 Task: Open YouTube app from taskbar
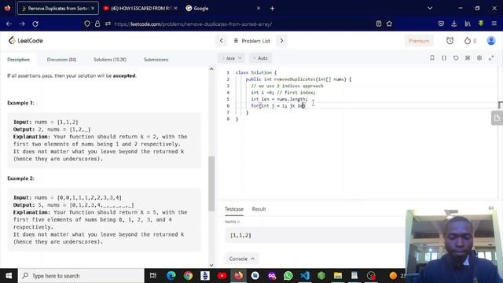click(222, 276)
